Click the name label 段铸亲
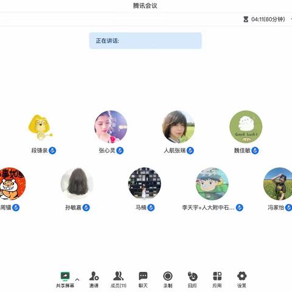This screenshot has width=292, height=292. pos(40,151)
